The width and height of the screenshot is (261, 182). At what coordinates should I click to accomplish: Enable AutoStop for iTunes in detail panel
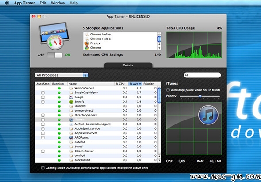(168, 90)
